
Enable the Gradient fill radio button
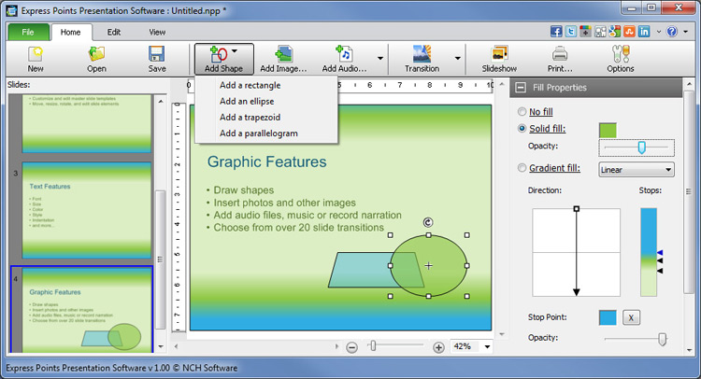pos(522,169)
